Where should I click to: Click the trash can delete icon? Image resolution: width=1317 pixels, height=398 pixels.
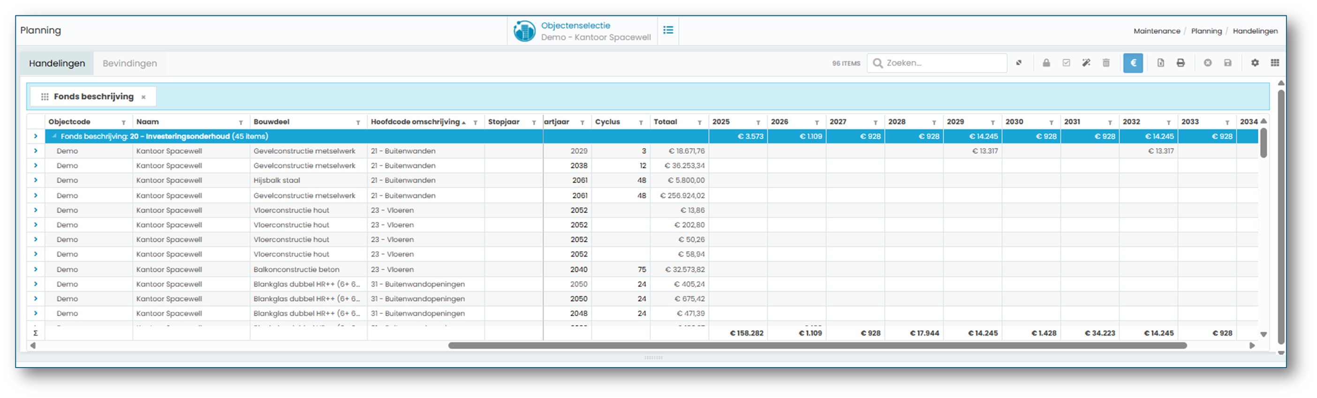point(1106,63)
